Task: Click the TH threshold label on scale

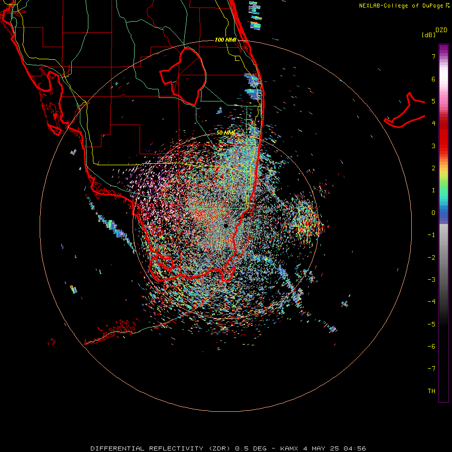Action: coord(431,391)
